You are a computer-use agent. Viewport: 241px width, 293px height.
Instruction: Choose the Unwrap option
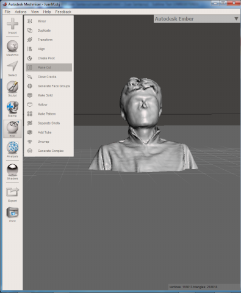pos(49,142)
